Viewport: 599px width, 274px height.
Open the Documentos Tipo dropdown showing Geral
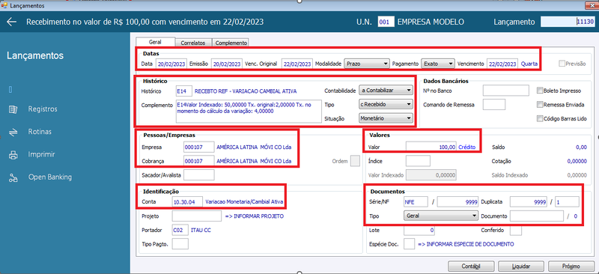441,216
